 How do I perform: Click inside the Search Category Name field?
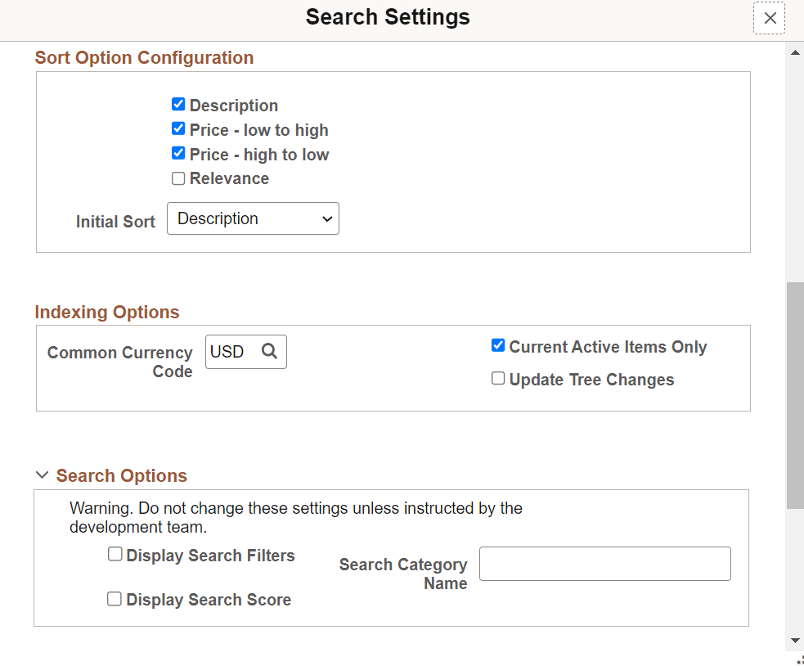604,563
